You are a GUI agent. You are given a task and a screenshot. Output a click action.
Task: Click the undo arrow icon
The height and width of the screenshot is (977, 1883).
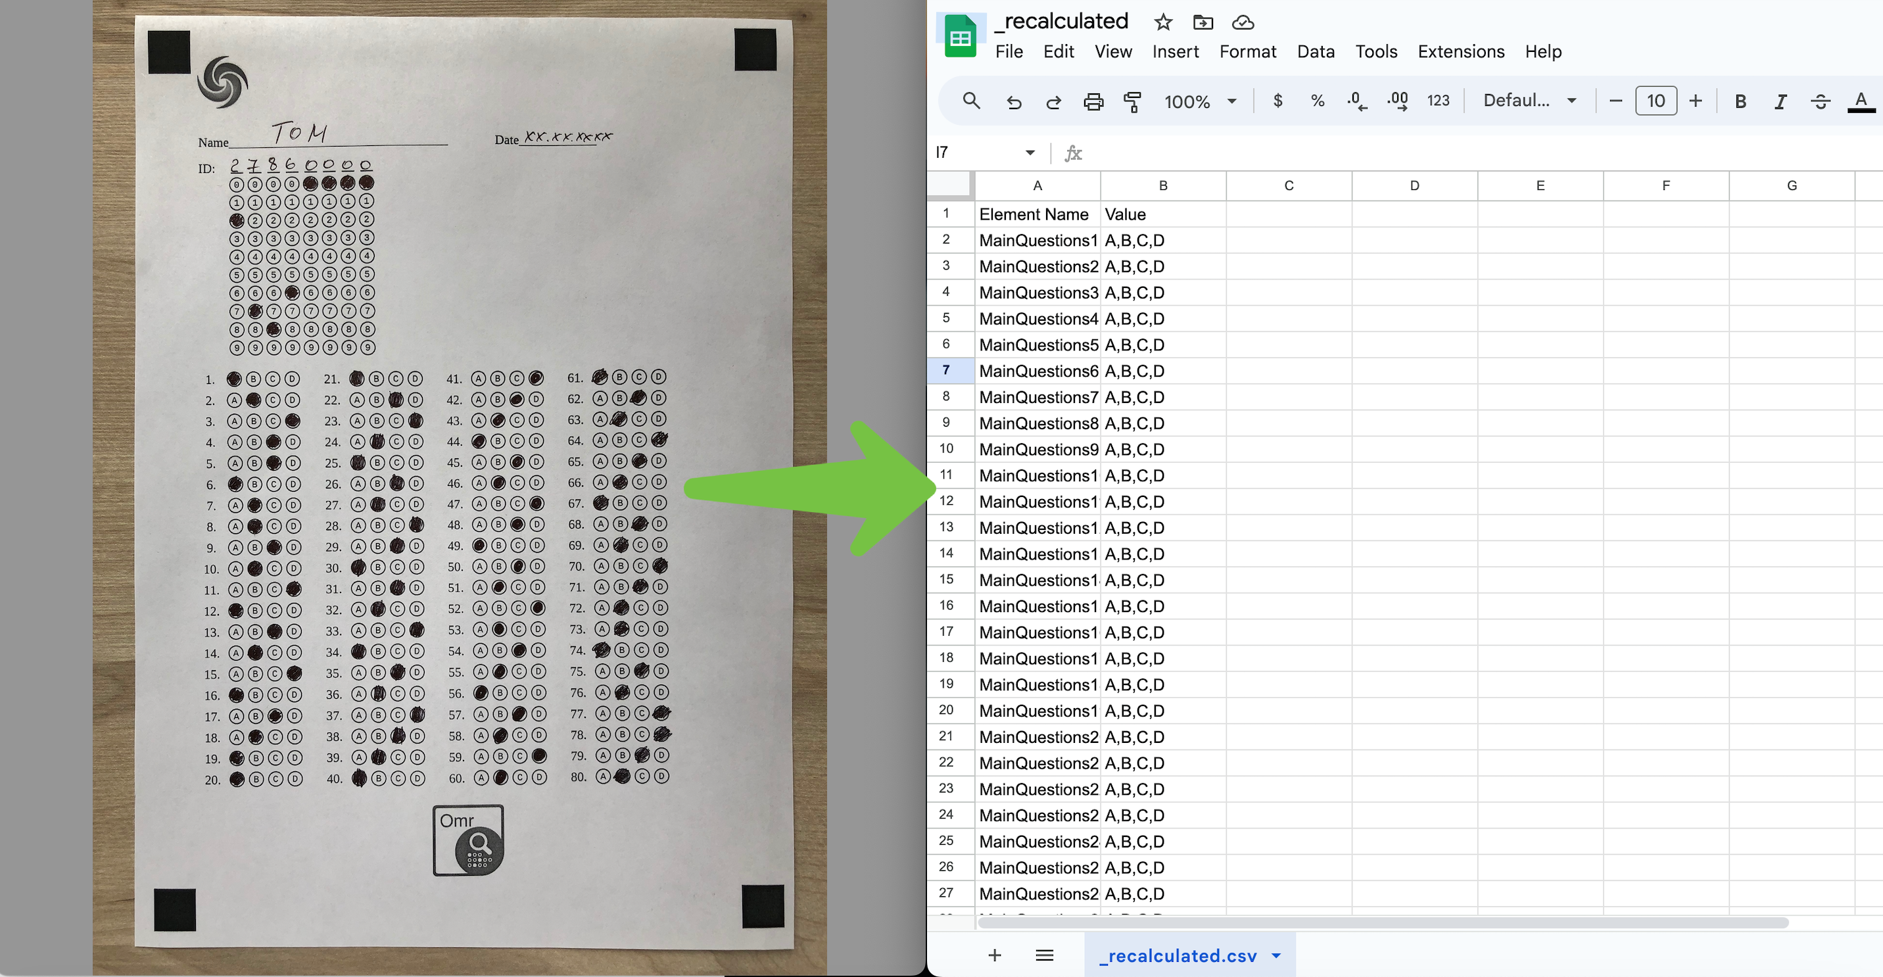click(1014, 101)
